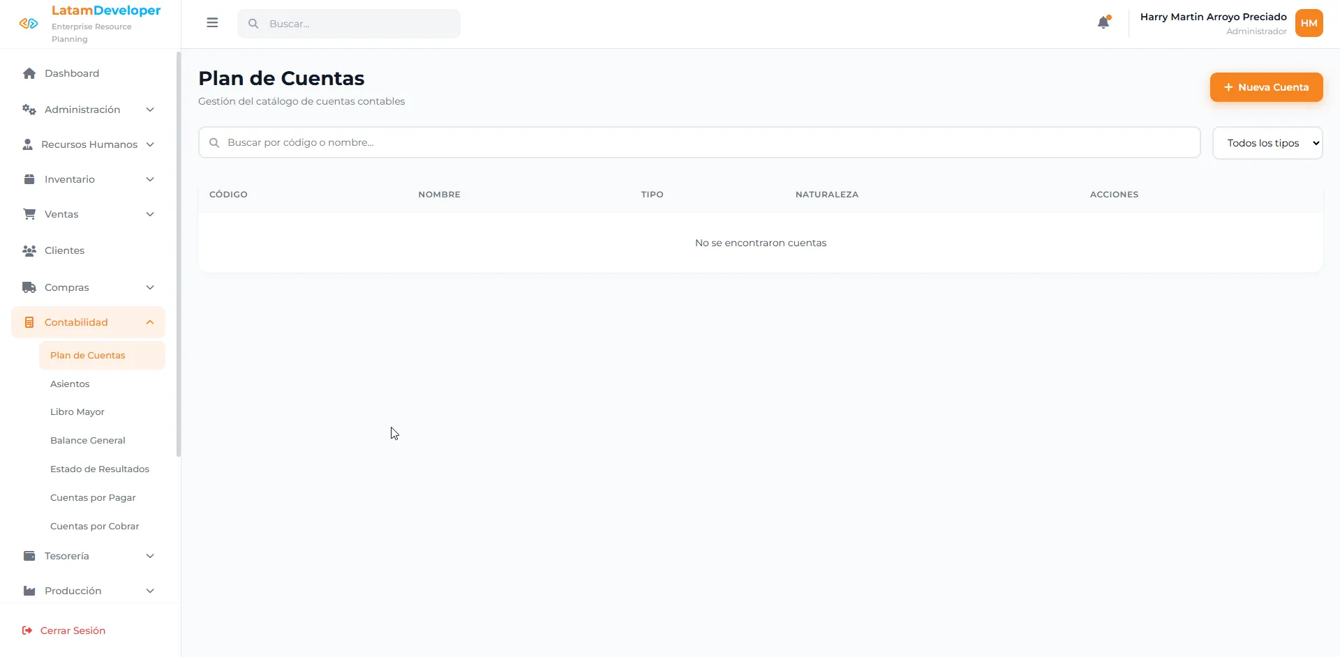Open the Todos los tipos dropdown
The height and width of the screenshot is (657, 1340).
1267,143
